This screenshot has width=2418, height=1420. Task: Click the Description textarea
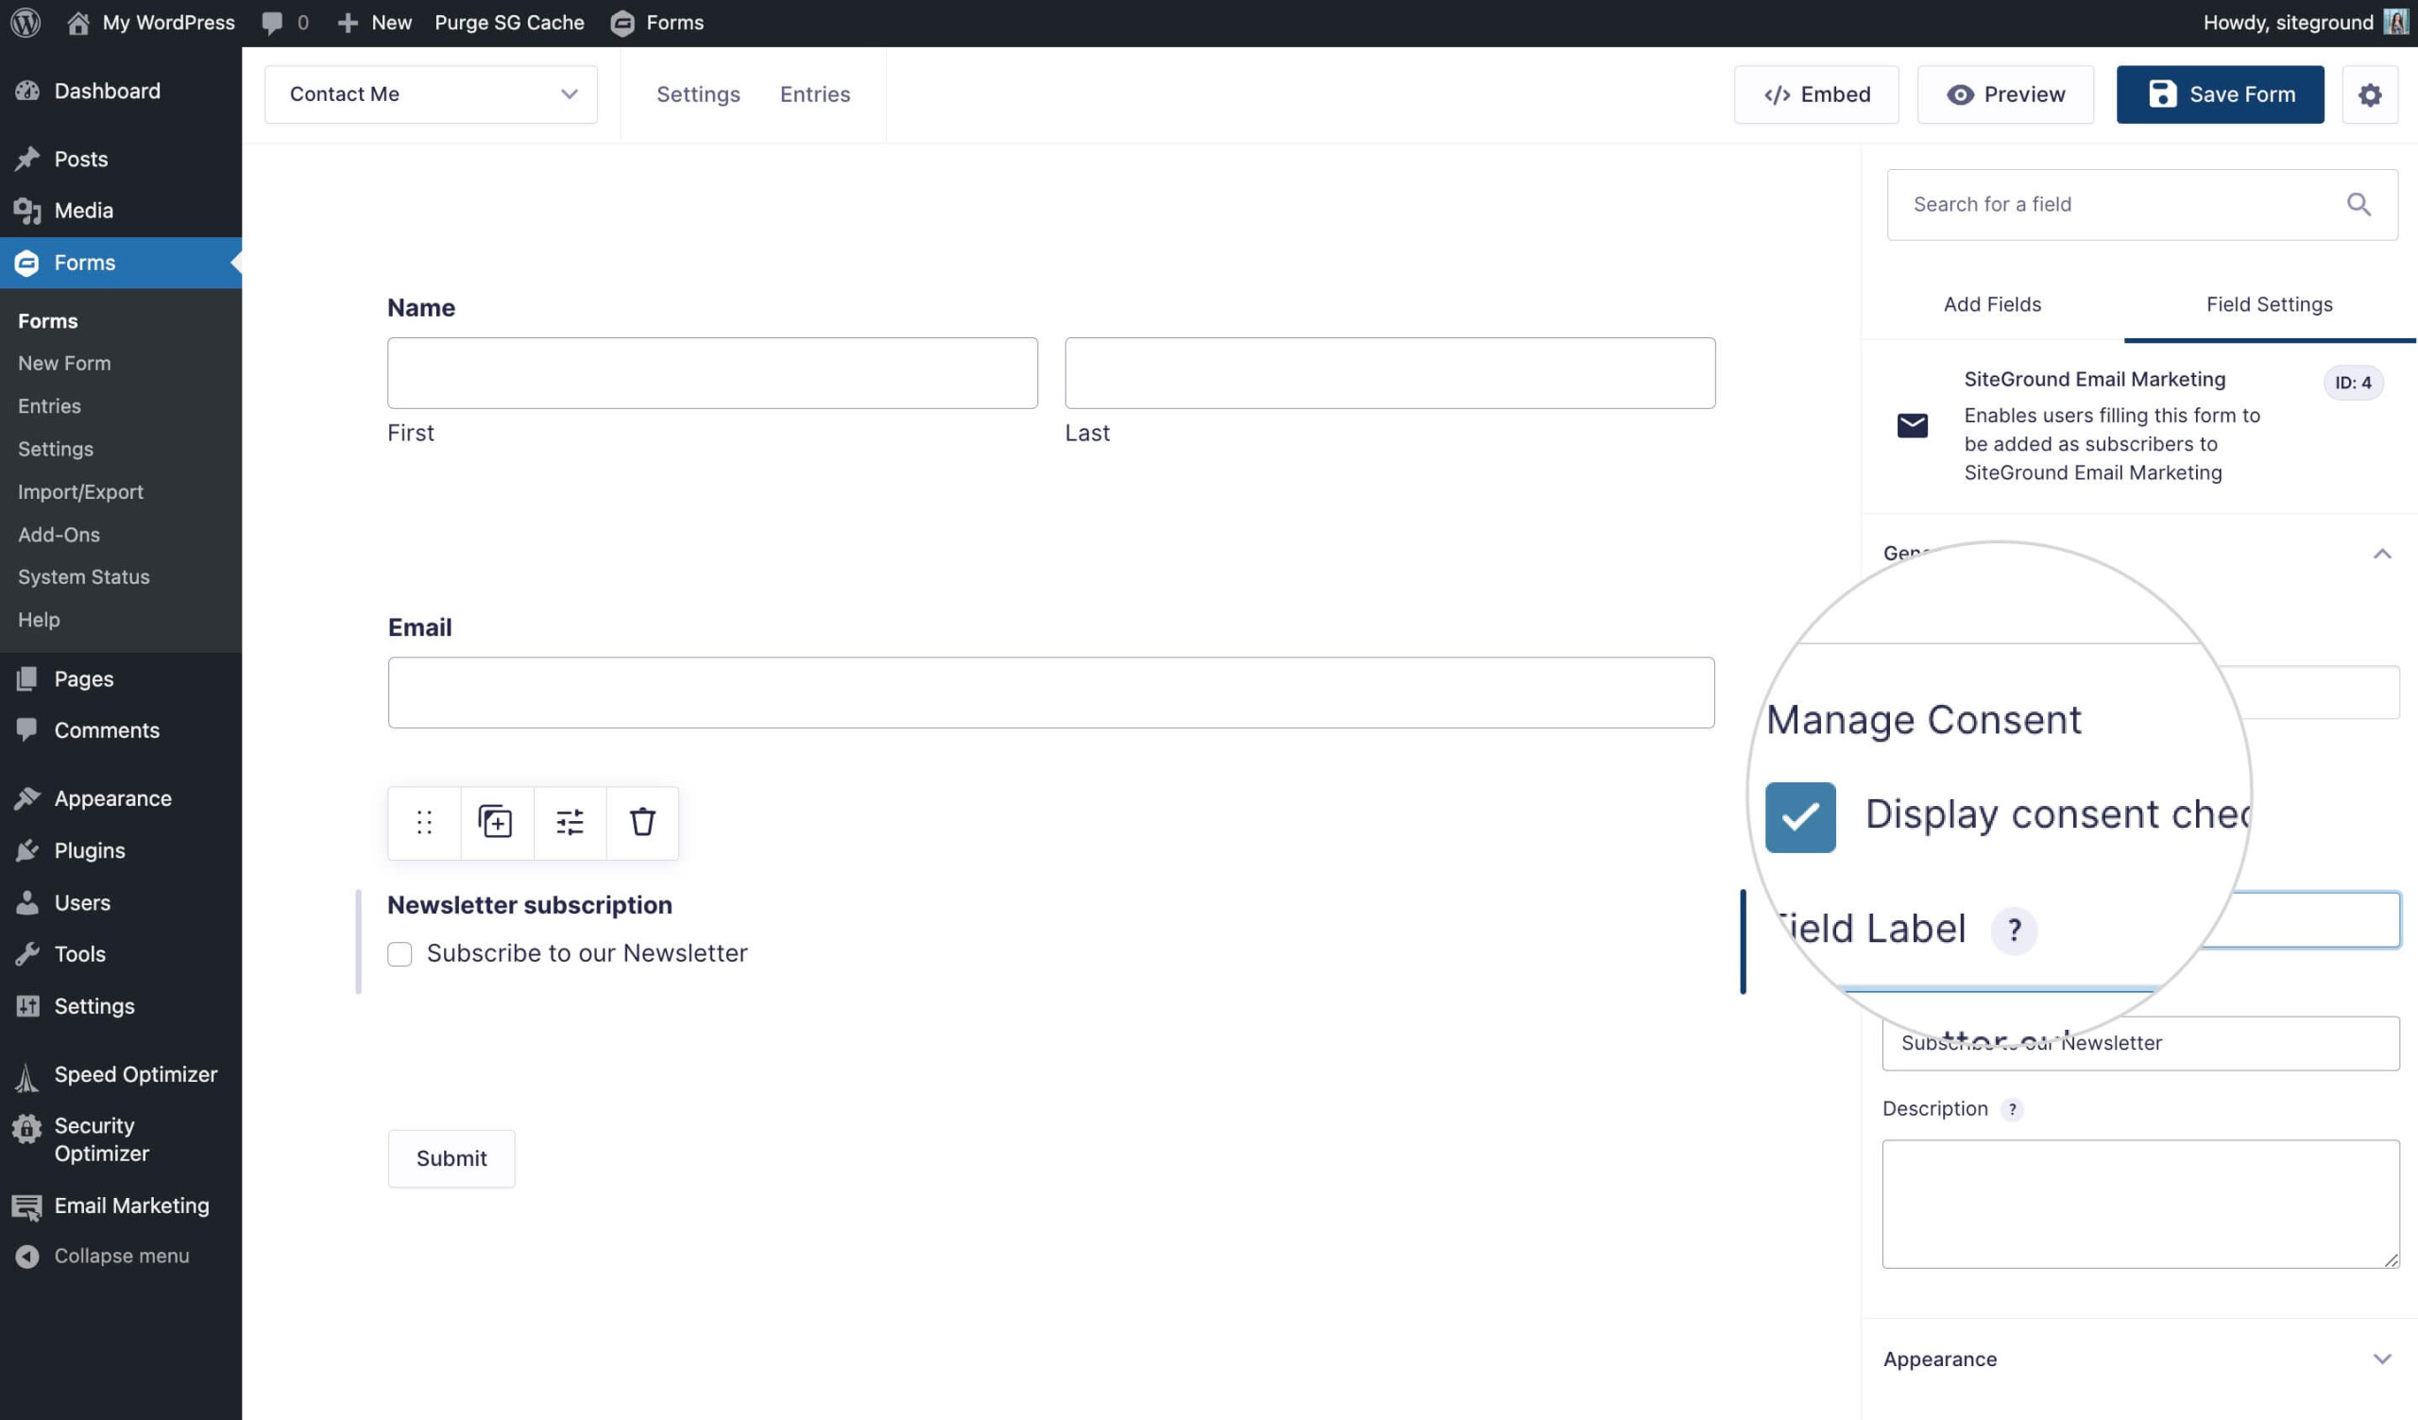click(2140, 1205)
